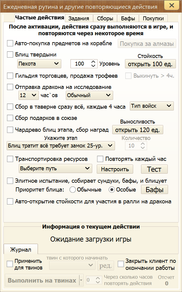Close the routine window with X
Viewport: 182px width, 292px height.
[x=172, y=5]
